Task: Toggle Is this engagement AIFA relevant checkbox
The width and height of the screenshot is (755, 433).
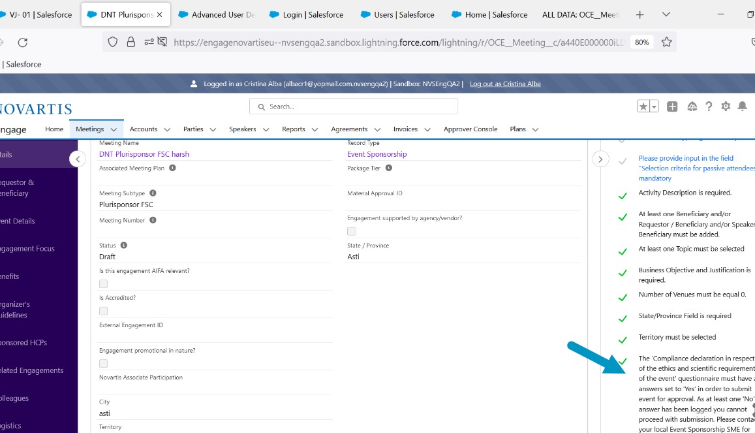Action: point(104,283)
